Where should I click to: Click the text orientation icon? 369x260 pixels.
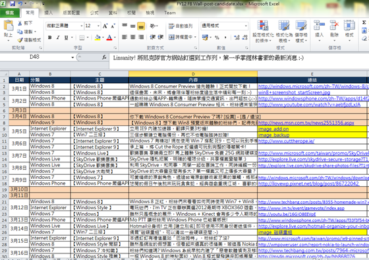click(153, 26)
